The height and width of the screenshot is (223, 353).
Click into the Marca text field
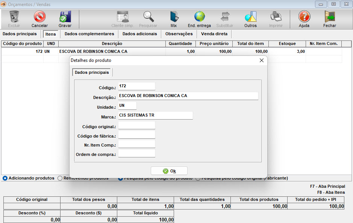point(155,115)
